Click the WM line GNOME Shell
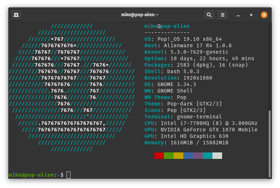Image resolution: width=280 pixels, height=188 pixels. click(168, 91)
